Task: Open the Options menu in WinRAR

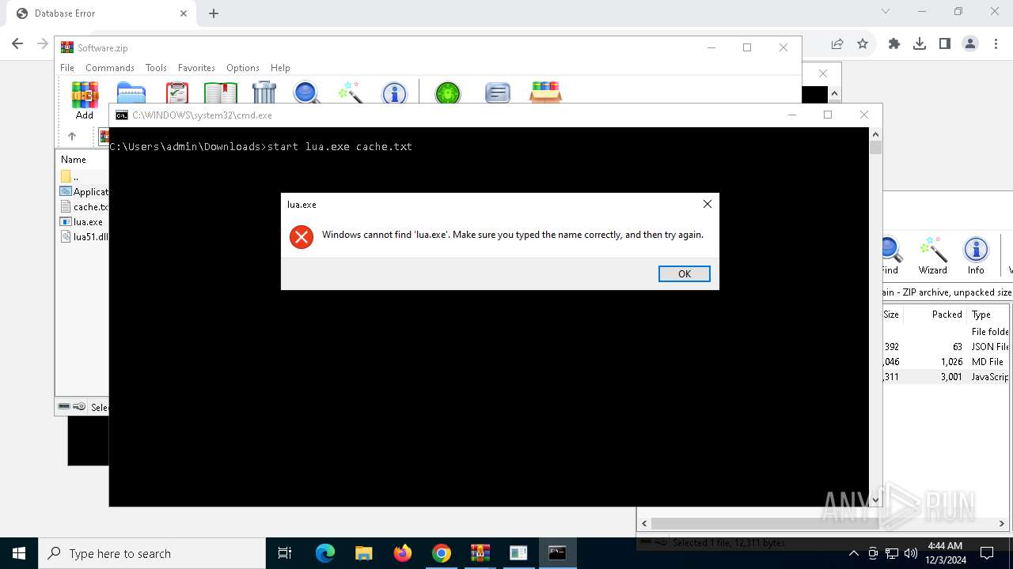Action: click(243, 68)
